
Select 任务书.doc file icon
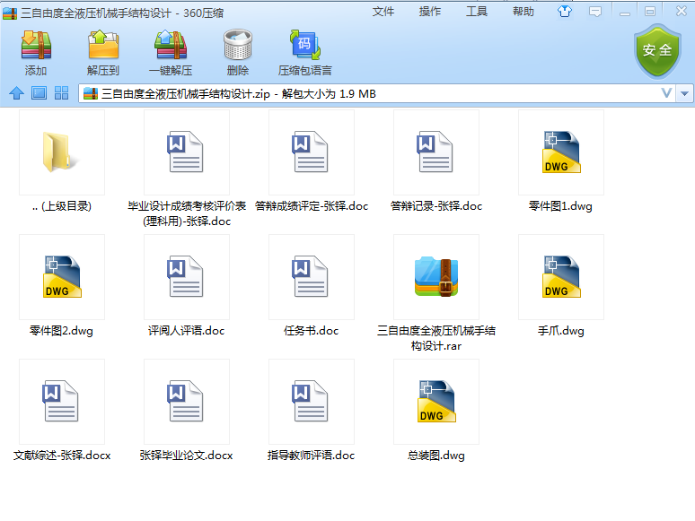click(312, 277)
